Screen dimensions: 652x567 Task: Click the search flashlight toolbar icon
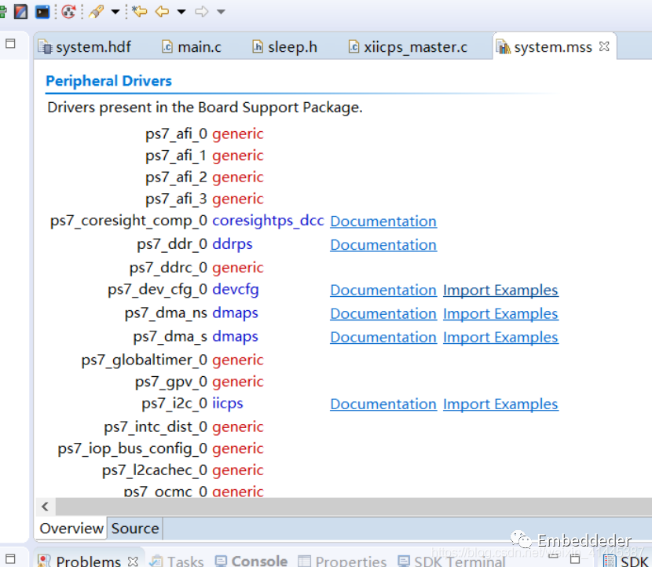tap(97, 11)
